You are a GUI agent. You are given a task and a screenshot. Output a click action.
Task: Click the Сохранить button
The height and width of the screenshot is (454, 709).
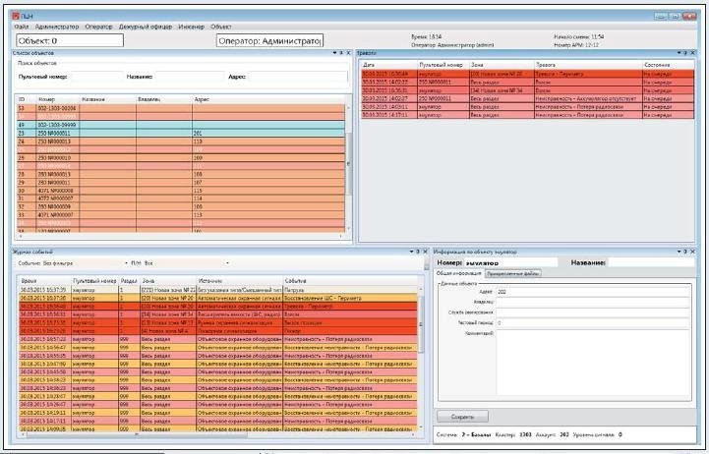click(x=460, y=417)
